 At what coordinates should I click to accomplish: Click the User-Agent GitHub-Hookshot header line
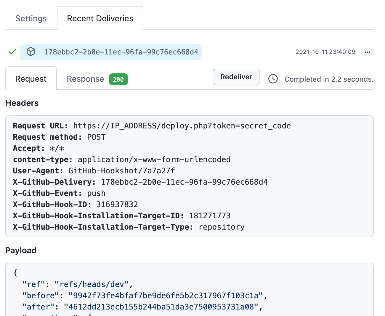point(94,171)
